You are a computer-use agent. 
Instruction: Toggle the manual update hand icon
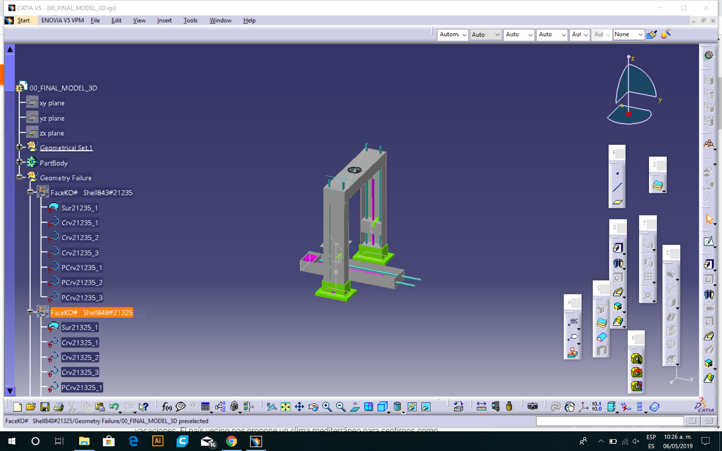pos(570,407)
